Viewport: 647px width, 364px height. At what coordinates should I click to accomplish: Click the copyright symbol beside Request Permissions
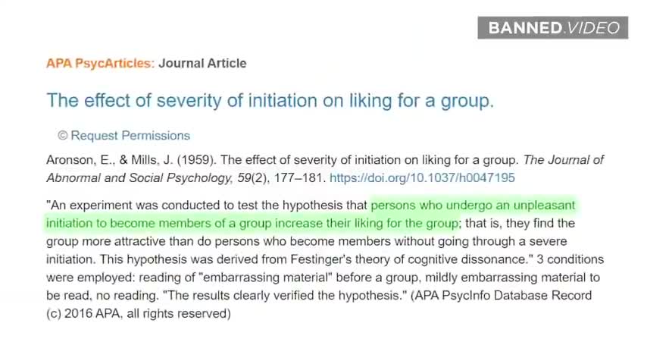click(63, 136)
